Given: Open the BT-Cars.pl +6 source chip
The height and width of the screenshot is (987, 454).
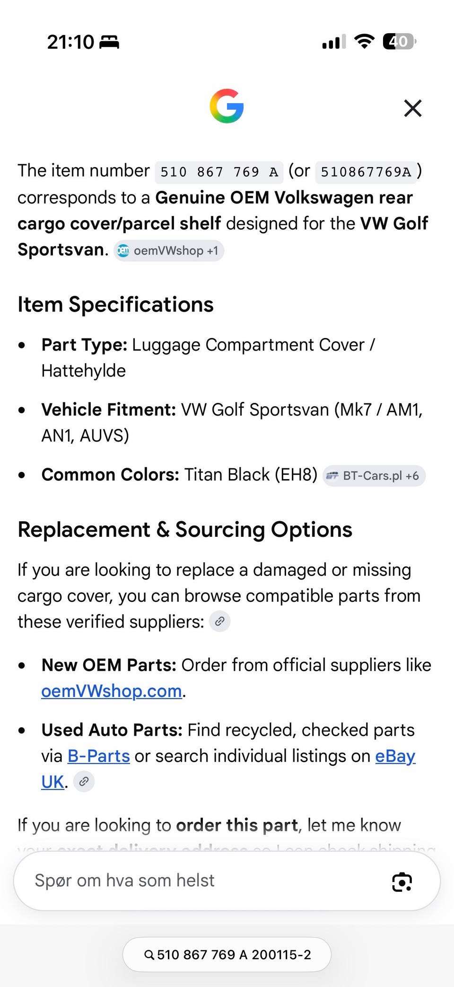Looking at the screenshot, I should coord(374,476).
